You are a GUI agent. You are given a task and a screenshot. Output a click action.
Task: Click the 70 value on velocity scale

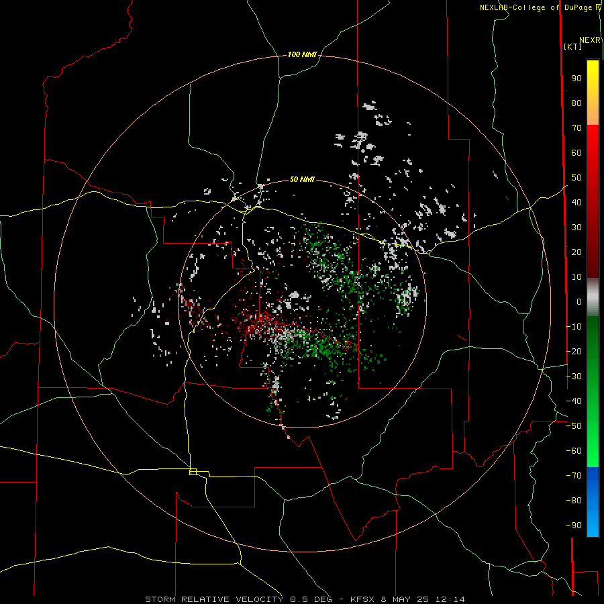tap(576, 128)
